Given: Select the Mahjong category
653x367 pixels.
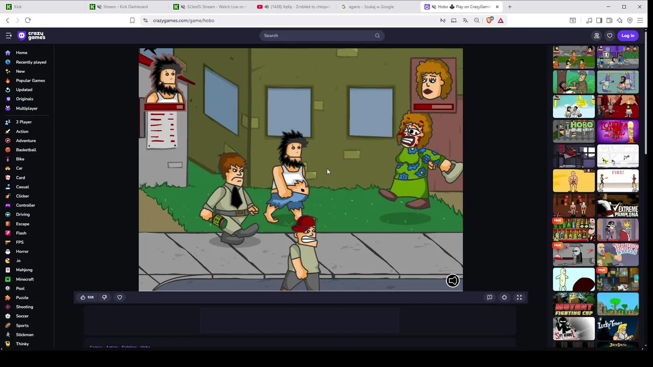Looking at the screenshot, I should point(24,270).
